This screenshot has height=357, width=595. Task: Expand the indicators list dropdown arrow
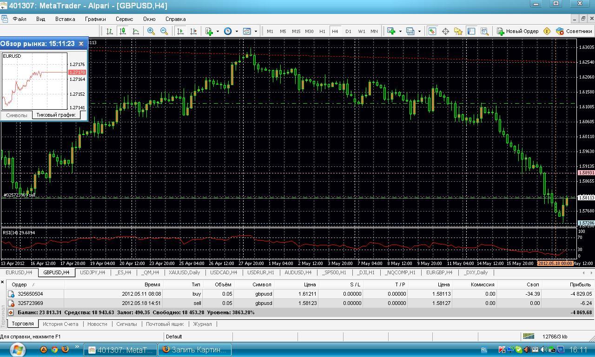coord(218,32)
